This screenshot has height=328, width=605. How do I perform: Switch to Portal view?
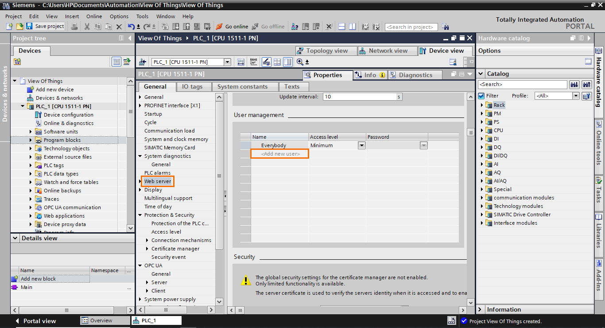35,321
